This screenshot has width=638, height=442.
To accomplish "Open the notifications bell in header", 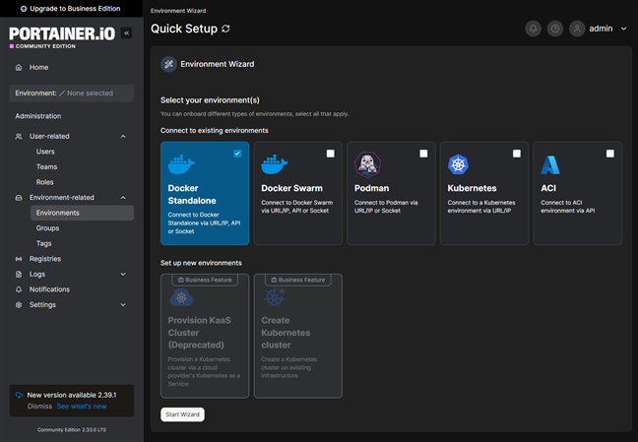I will (x=533, y=29).
